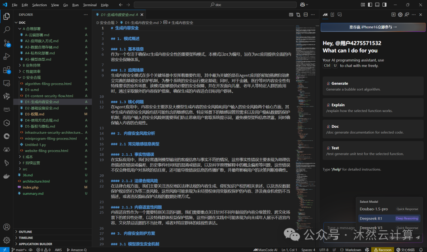
Task: Click the send message arrow icon
Action: tap(418, 237)
